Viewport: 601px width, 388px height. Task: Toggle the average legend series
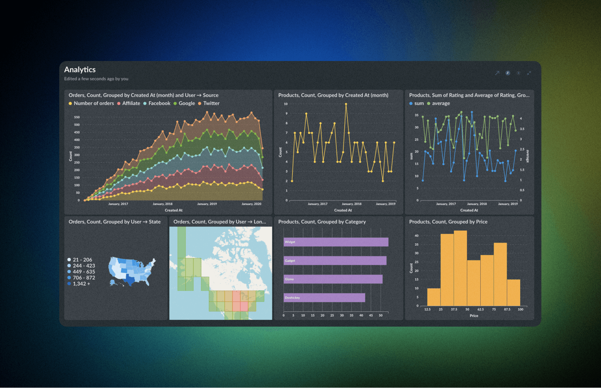tap(439, 103)
